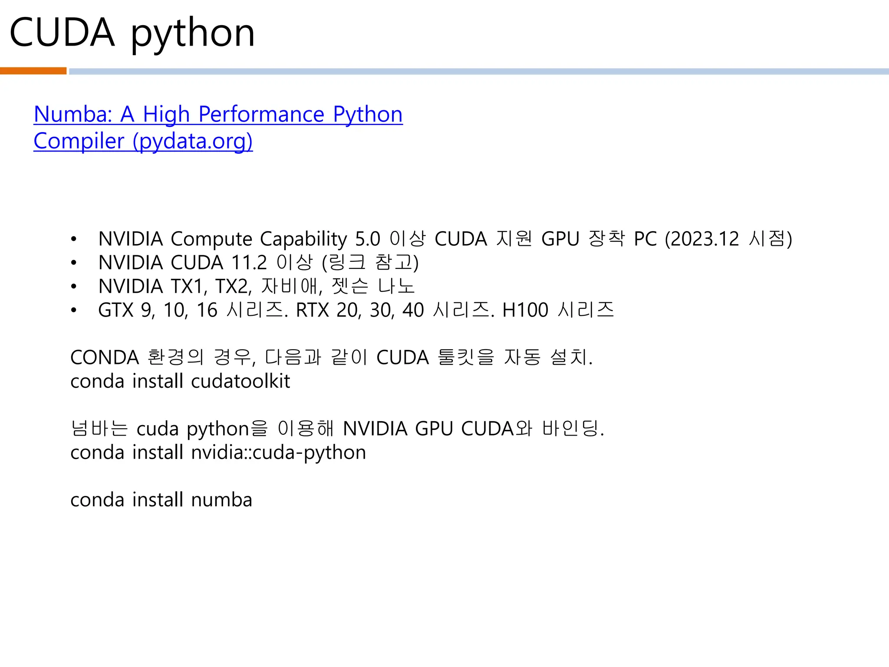Click the orange accent bar under title
889x667 pixels.
pos(33,71)
